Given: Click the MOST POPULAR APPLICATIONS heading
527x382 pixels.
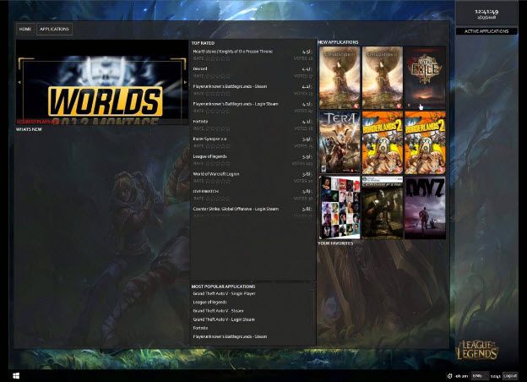Looking at the screenshot, I should tap(223, 286).
